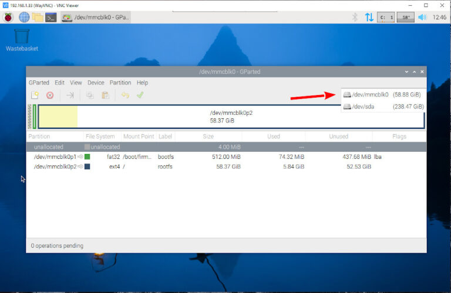Screen dimensions: 451x293
Task: Select /dev/mmcblk0 in the device dropdown
Action: coord(383,94)
